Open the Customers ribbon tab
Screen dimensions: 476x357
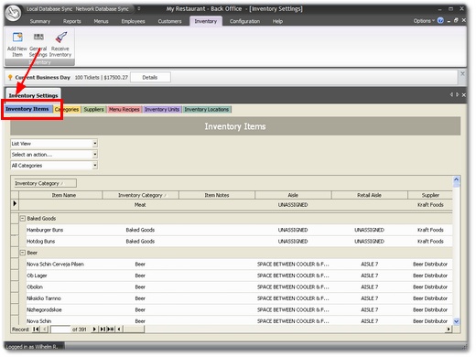169,21
